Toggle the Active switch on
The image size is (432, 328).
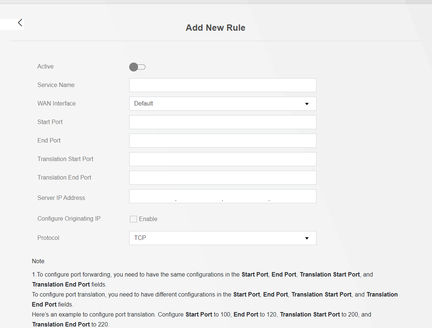(137, 67)
